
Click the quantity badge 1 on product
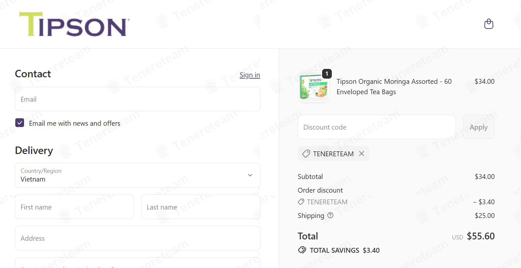coord(327,74)
